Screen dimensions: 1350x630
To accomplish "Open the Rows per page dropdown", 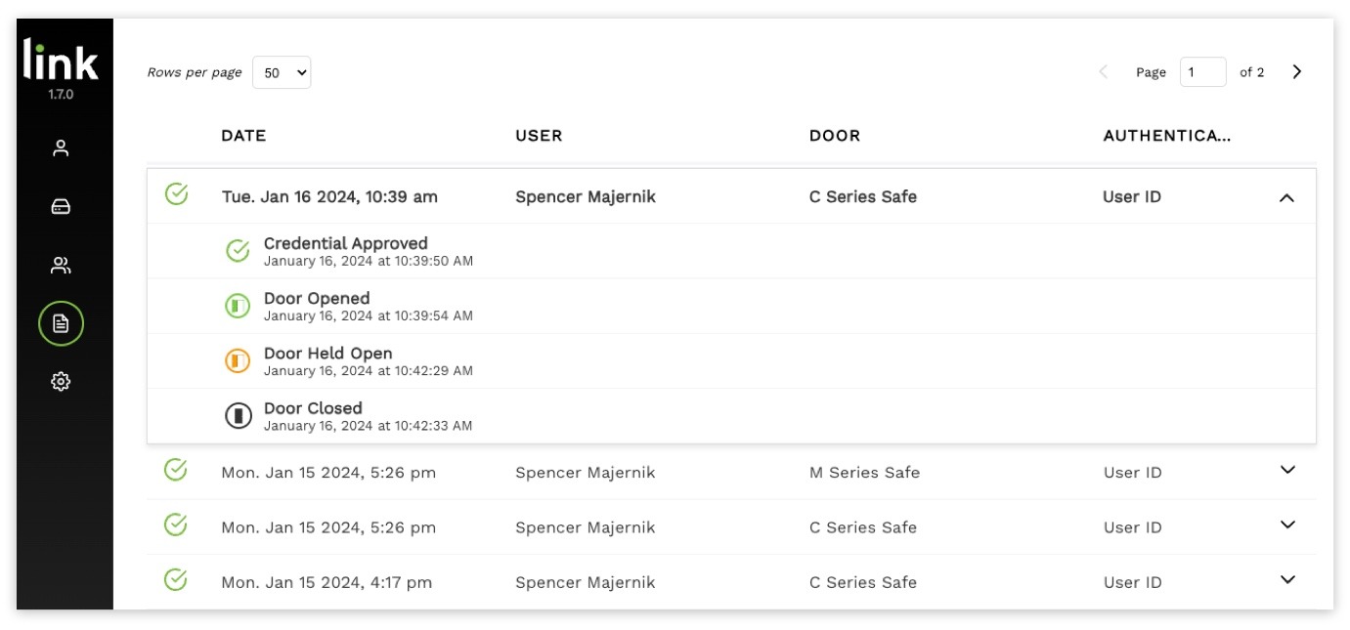I will pos(282,72).
